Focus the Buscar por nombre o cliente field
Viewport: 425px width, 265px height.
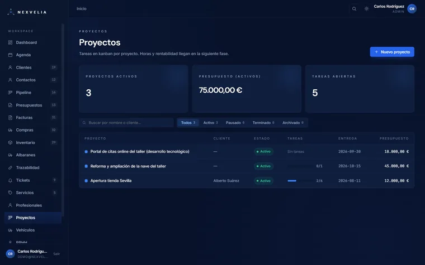[x=126, y=123]
